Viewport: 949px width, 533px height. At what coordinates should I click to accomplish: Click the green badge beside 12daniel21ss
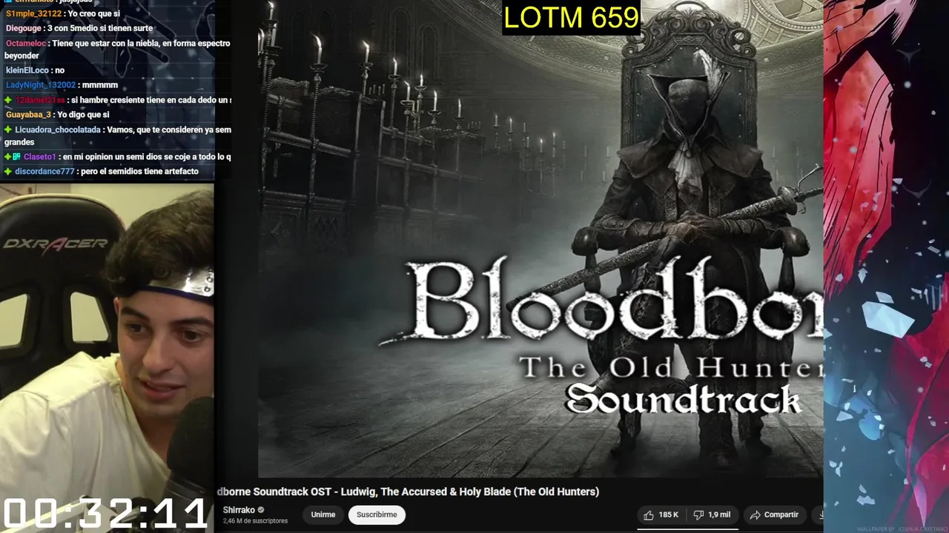point(8,100)
